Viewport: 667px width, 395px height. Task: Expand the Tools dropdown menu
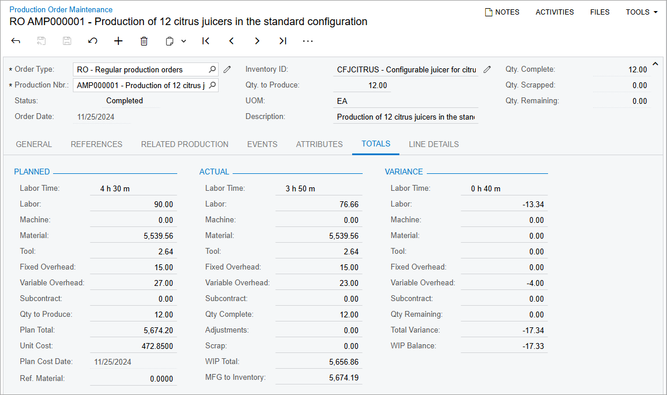tap(641, 12)
